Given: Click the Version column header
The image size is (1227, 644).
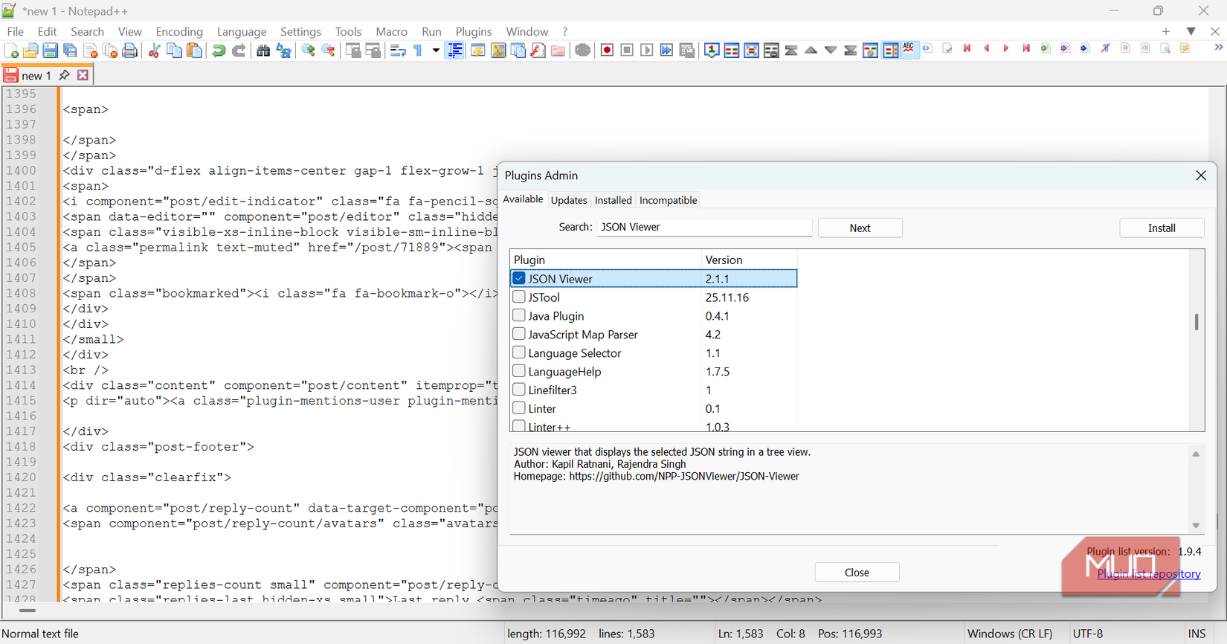Looking at the screenshot, I should tap(749, 260).
